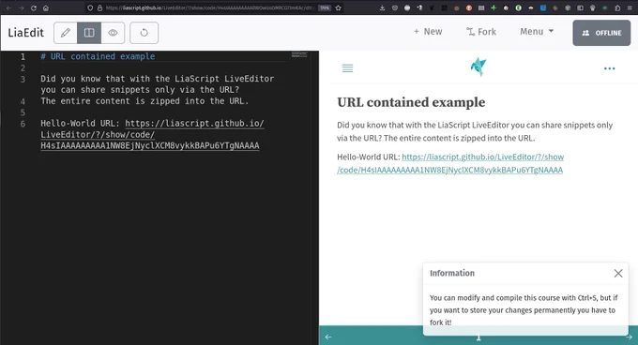Click the 'Did you know that with' preview paragraph
This screenshot has width=638, height=345.
pyautogui.click(x=475, y=131)
